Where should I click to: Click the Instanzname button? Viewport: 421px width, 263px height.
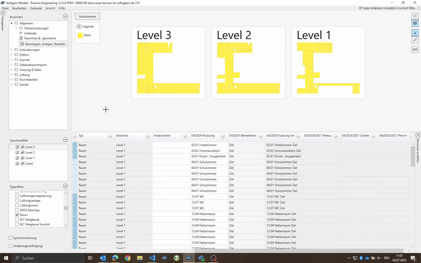[x=88, y=17]
